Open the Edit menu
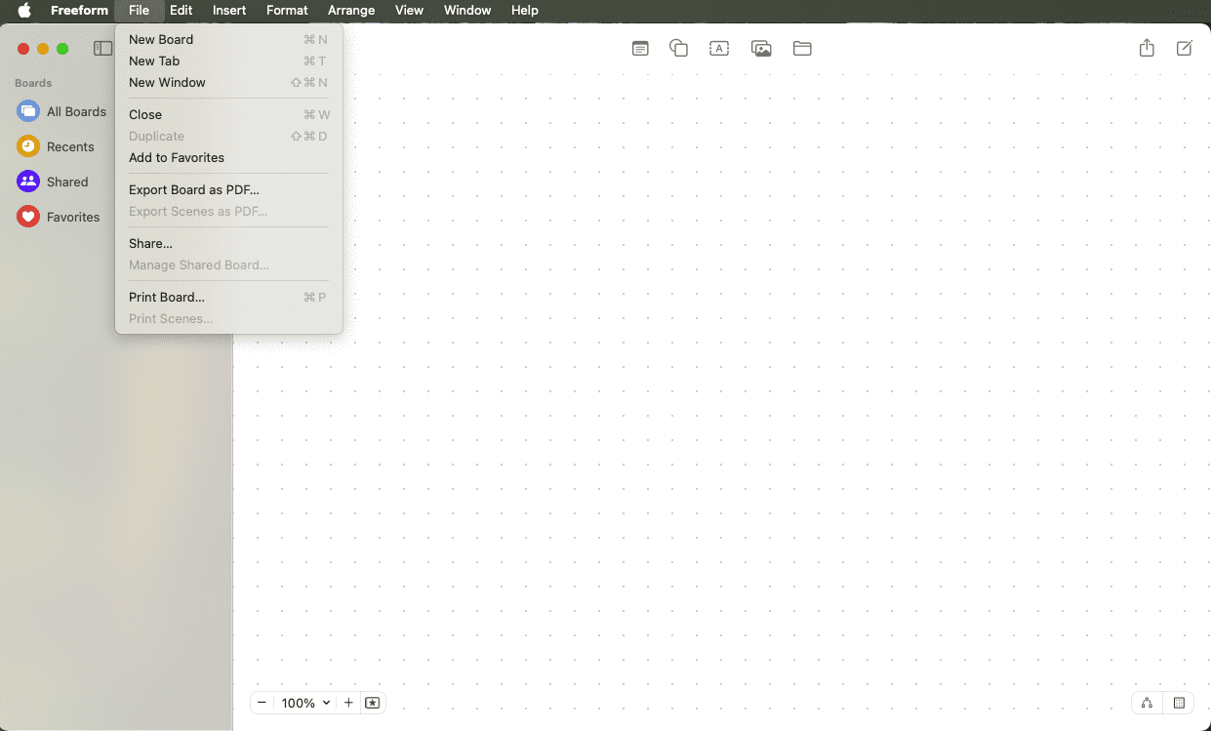The width and height of the screenshot is (1211, 731). tap(181, 10)
